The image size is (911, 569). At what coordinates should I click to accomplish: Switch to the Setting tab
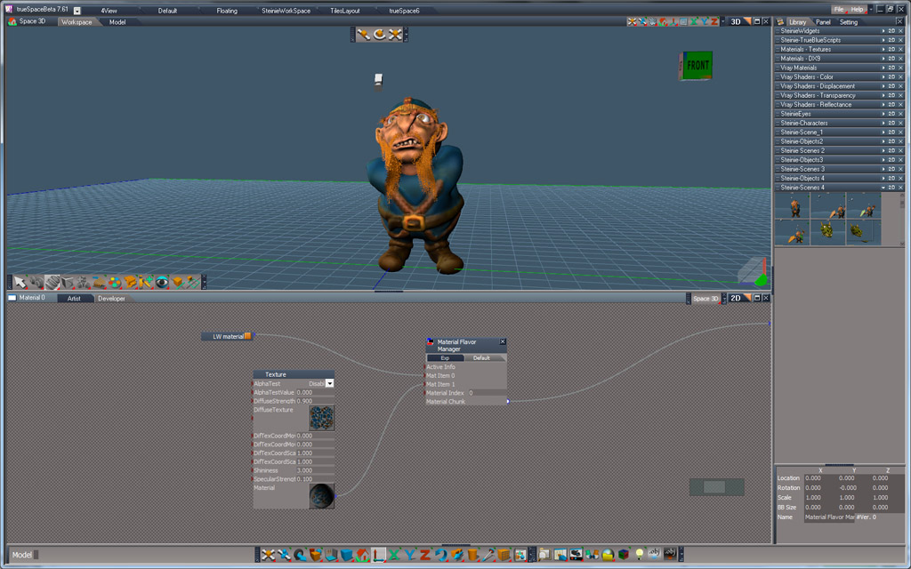849,22
